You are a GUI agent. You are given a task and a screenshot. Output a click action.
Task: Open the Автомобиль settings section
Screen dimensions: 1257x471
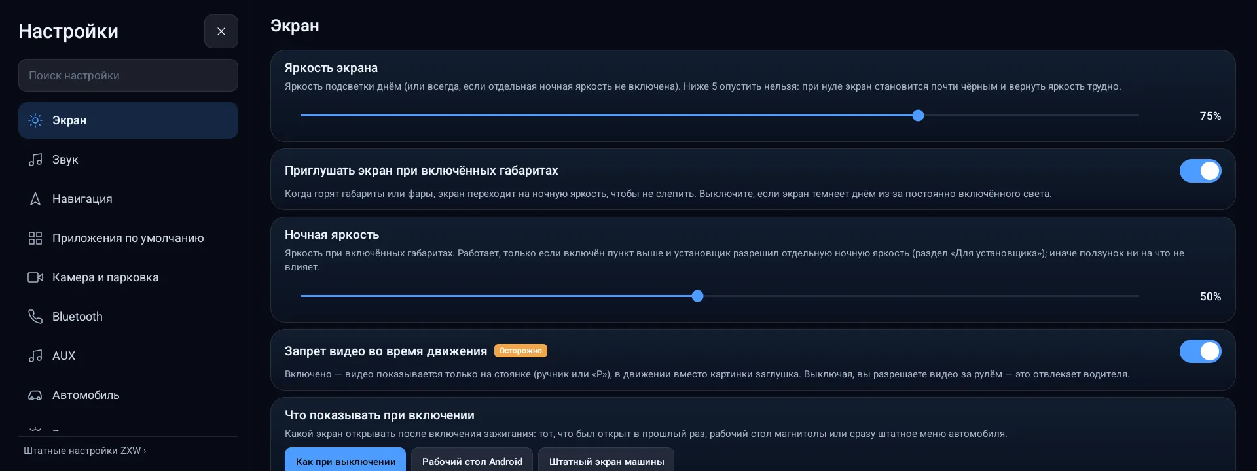pyautogui.click(x=128, y=395)
